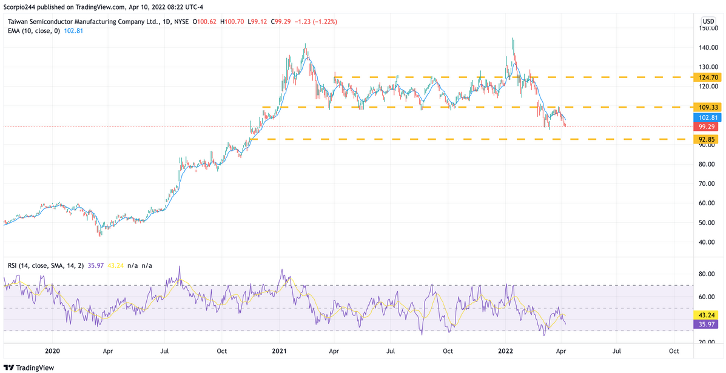The height and width of the screenshot is (373, 726).
Task: Open the USD currency selector on the price axis
Action: (708, 21)
